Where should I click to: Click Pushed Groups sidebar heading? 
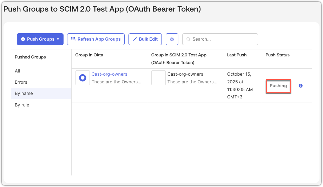coord(30,57)
